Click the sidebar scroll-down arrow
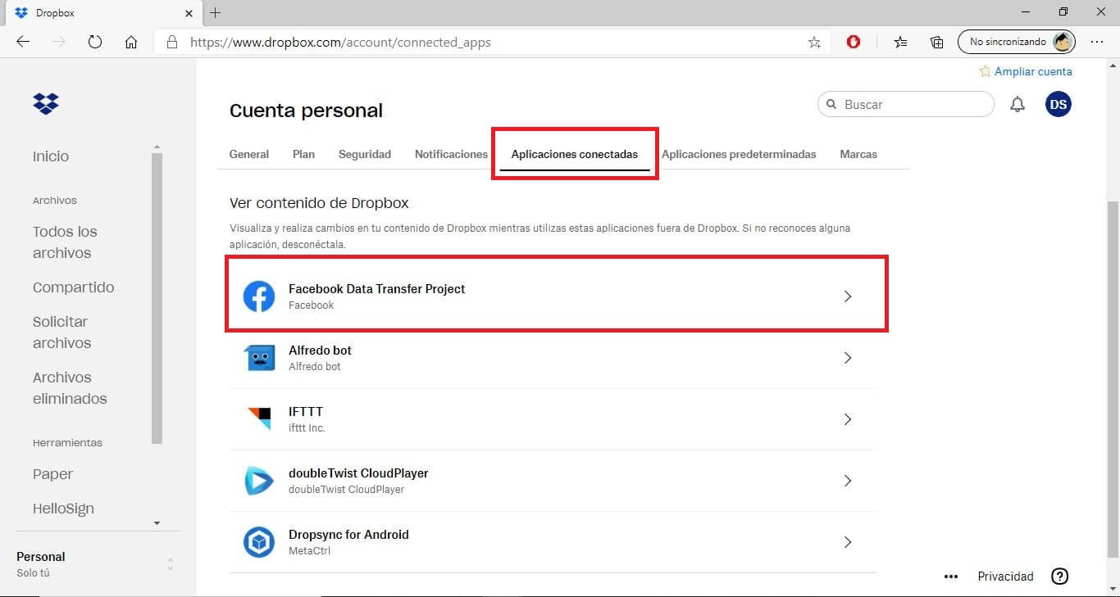Screen dimensions: 1120x597 tap(157, 523)
